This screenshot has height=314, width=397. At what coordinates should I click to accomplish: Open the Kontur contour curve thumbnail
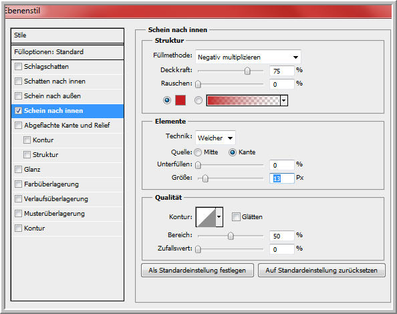206,217
